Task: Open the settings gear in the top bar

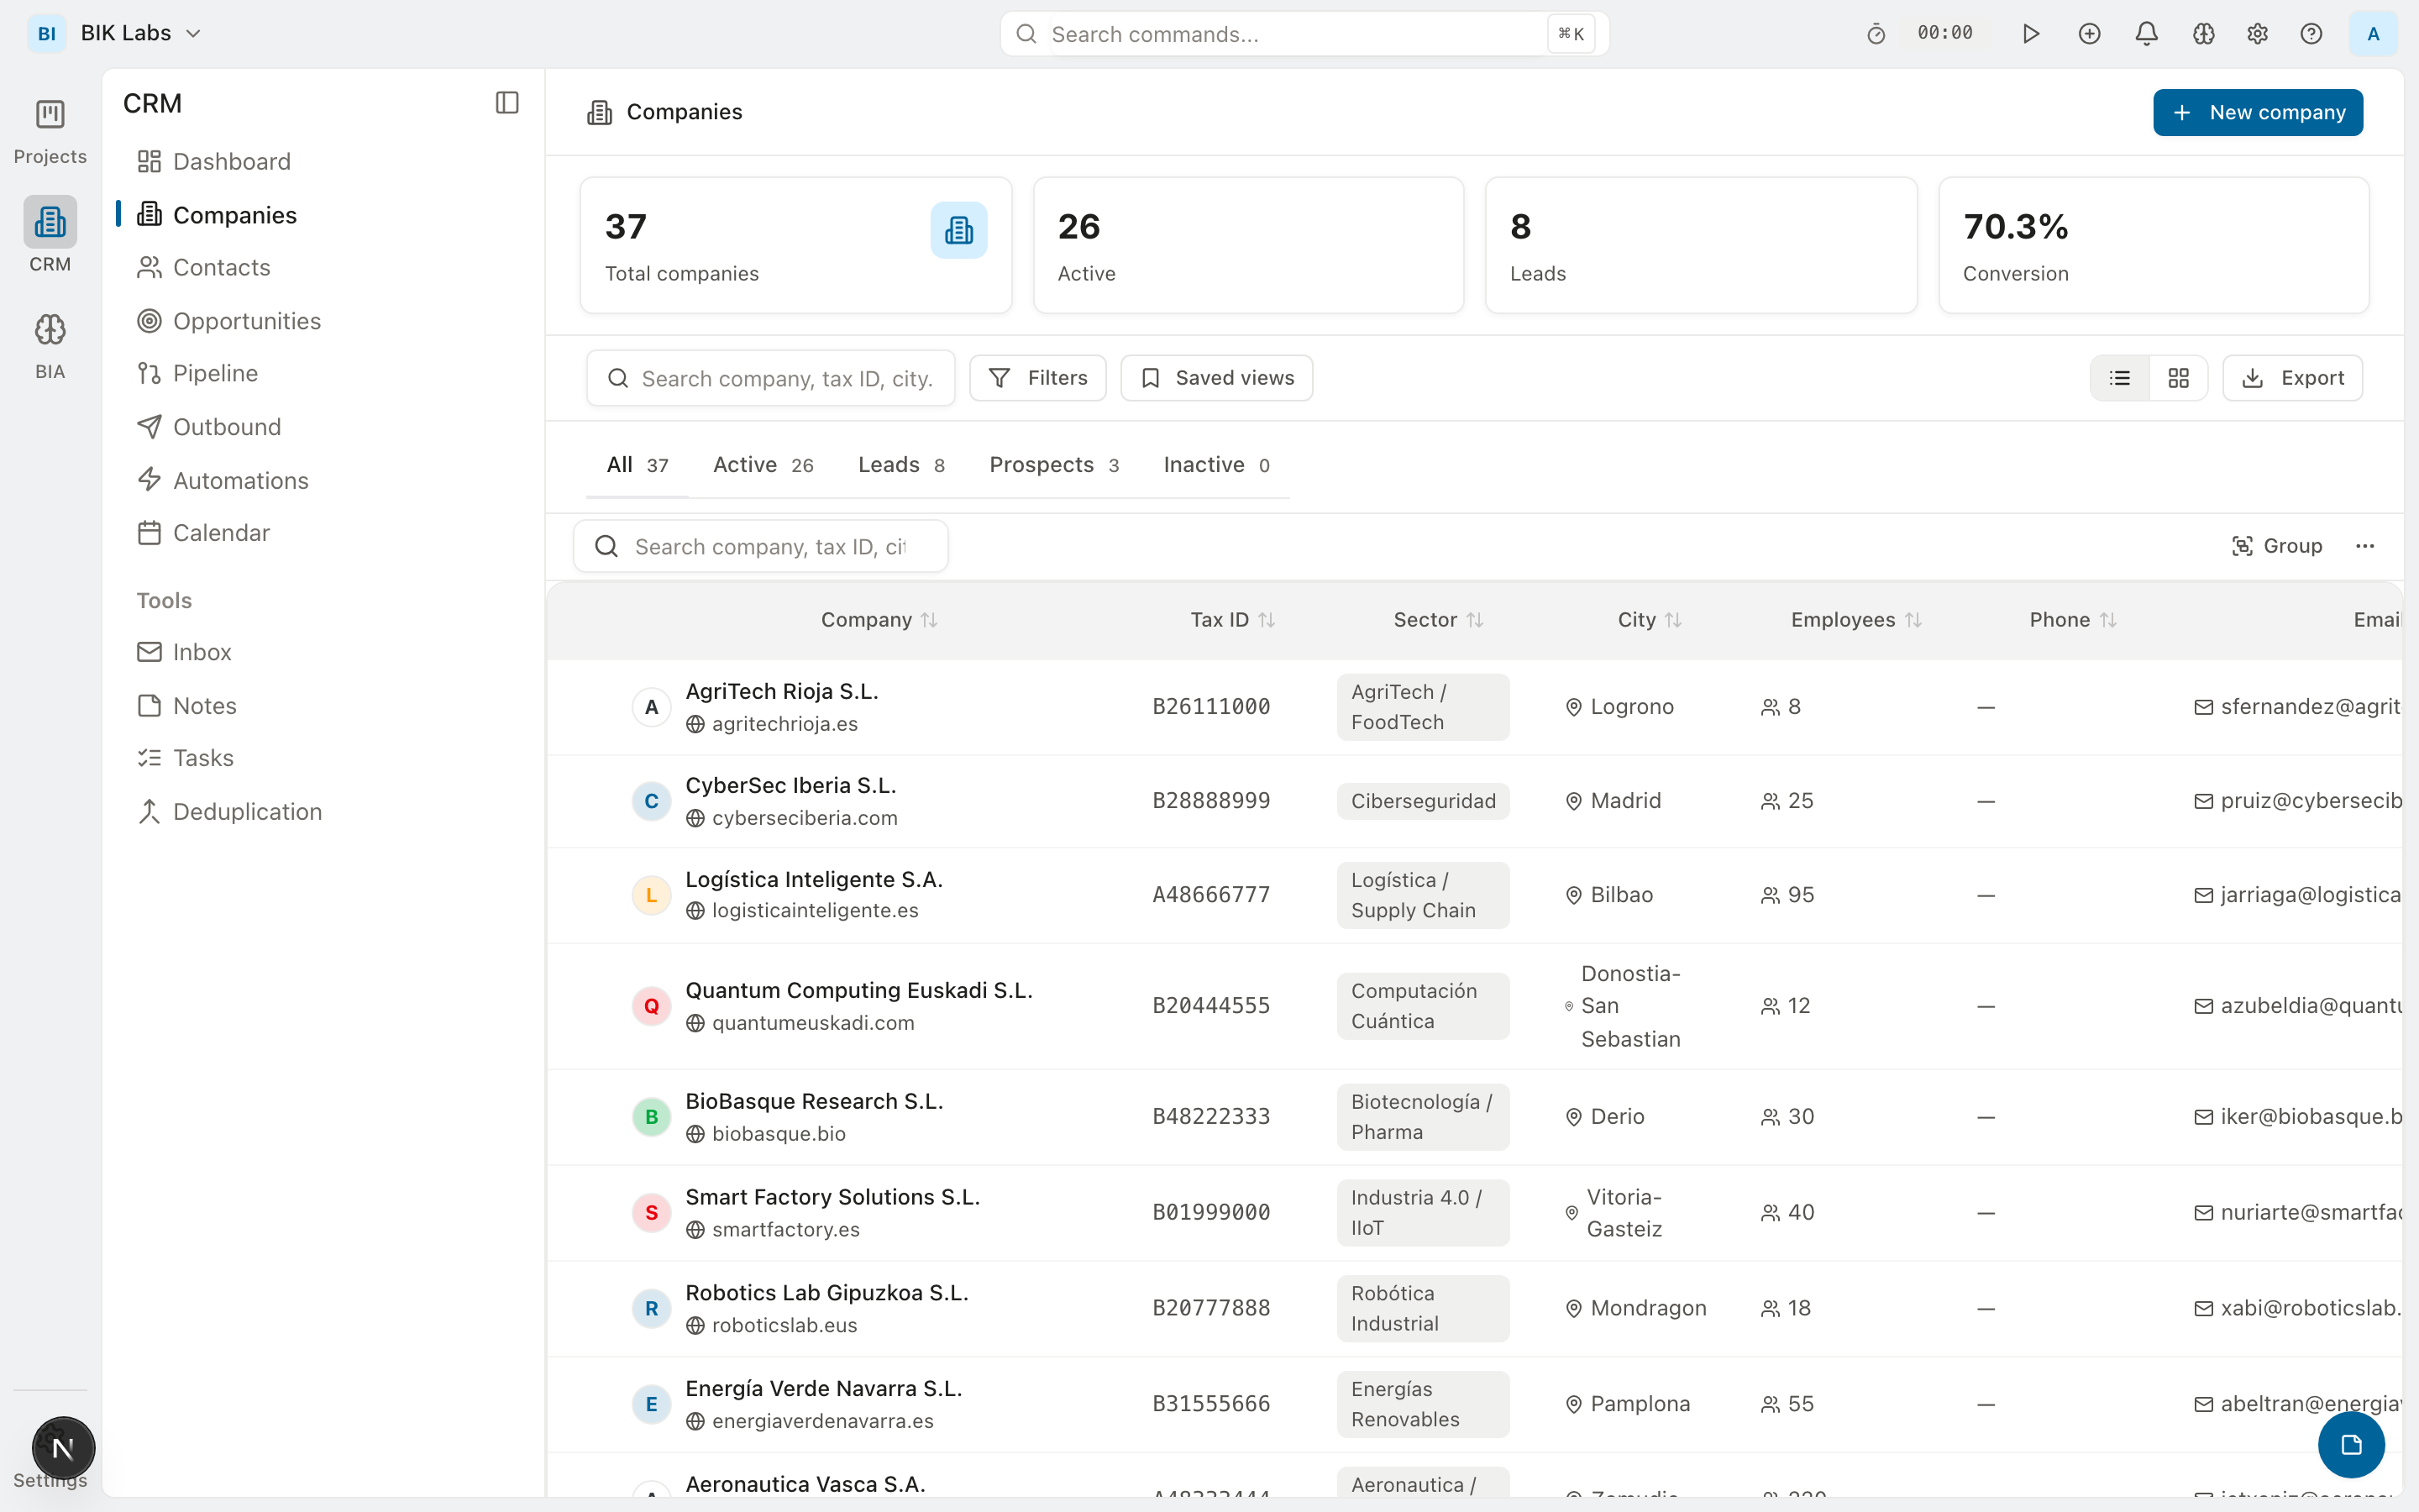Action: pyautogui.click(x=2257, y=33)
